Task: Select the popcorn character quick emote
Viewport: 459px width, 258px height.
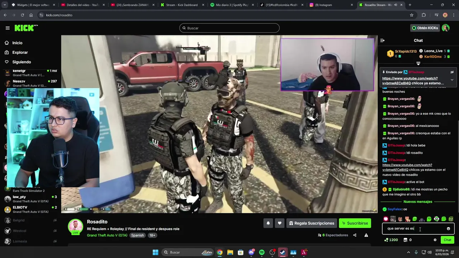Action: [407, 219]
